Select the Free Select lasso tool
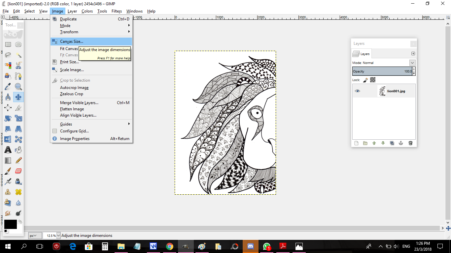 (8, 55)
